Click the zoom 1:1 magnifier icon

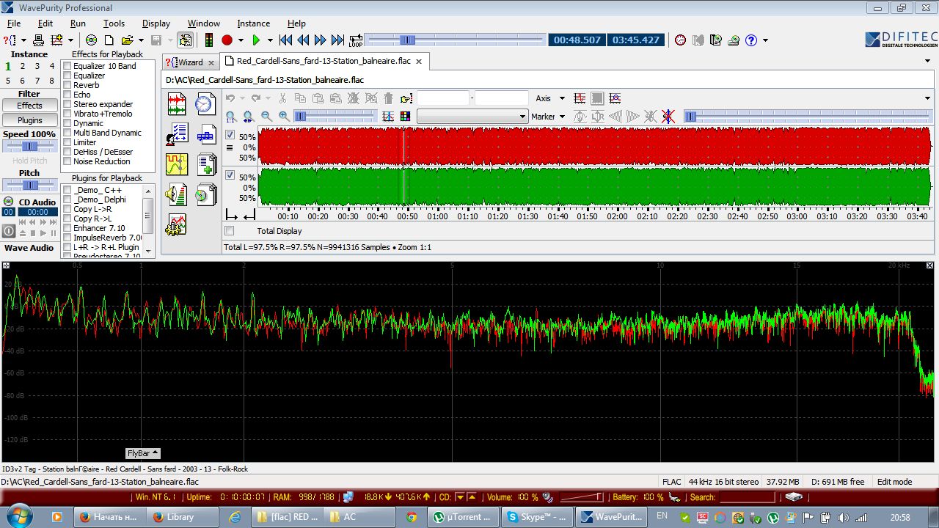click(x=230, y=117)
